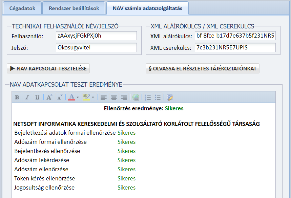Screen dimensions: 291x198
Task: Toggle bold formatting in the editor
Action: tap(17, 97)
